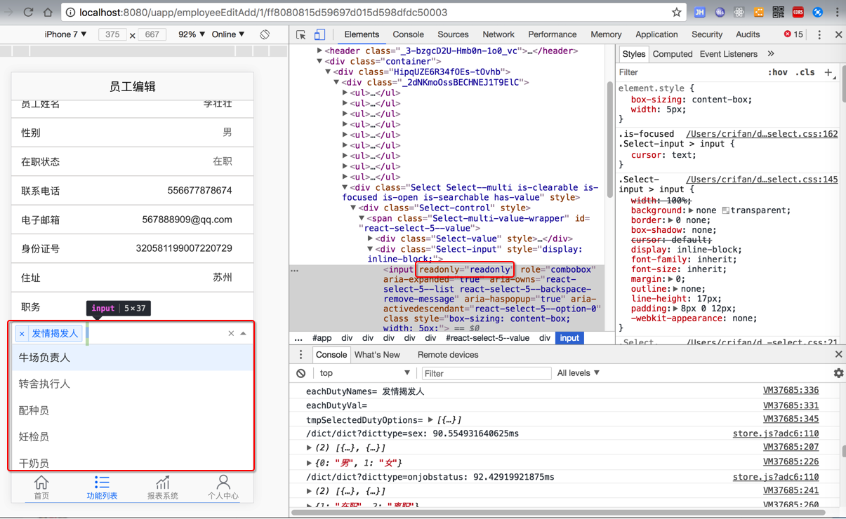Click the inspect element picker icon
Screen dimensions: 846x519
301,34
